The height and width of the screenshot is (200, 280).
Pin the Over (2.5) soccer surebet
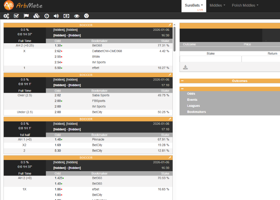[x=170, y=75]
